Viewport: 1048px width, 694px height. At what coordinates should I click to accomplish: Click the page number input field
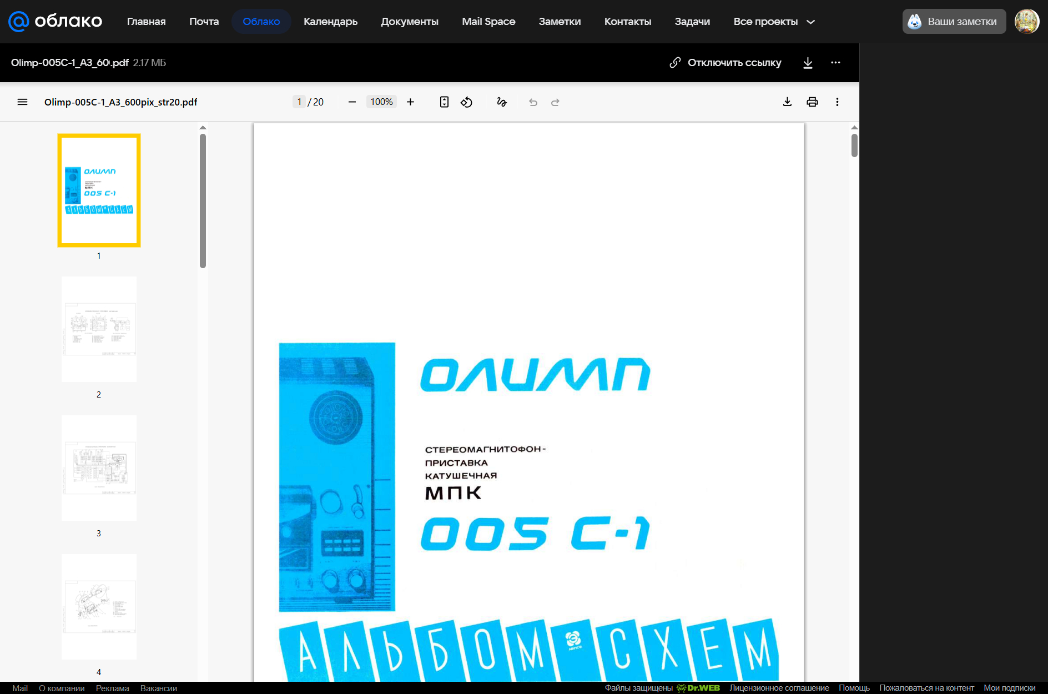[x=299, y=102]
